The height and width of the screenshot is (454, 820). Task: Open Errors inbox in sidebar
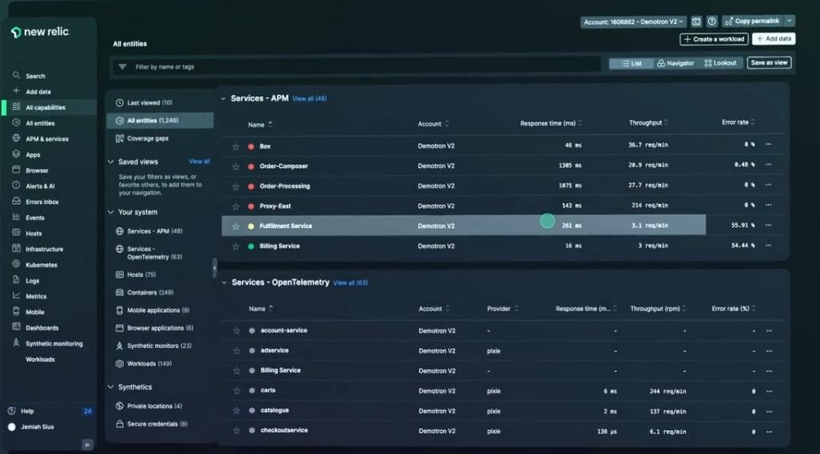click(x=42, y=202)
